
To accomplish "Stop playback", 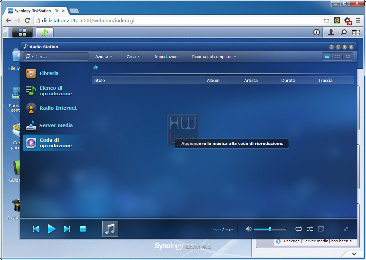I will click(83, 229).
